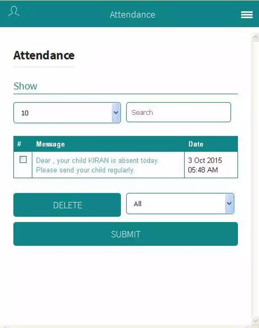Sort by the Date column header
Image resolution: width=259 pixels, height=328 pixels.
[x=196, y=144]
